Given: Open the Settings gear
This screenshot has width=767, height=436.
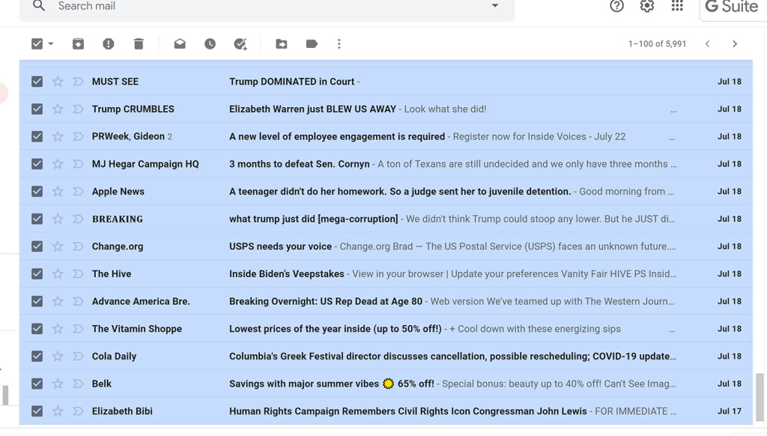Looking at the screenshot, I should [647, 6].
